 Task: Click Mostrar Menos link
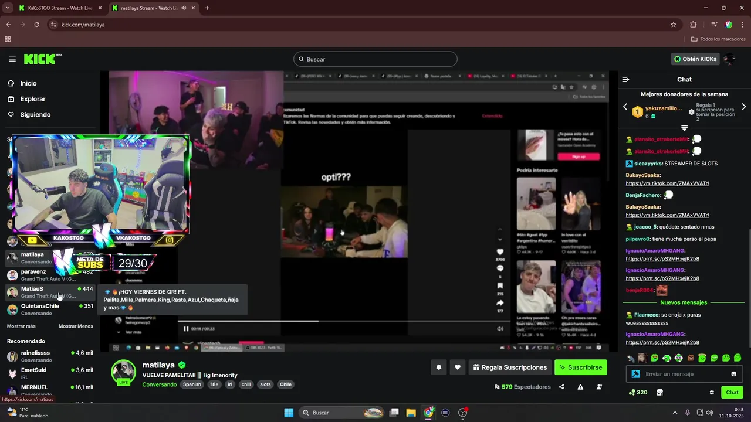[x=76, y=326]
